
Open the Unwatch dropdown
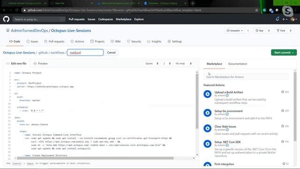click(x=234, y=31)
